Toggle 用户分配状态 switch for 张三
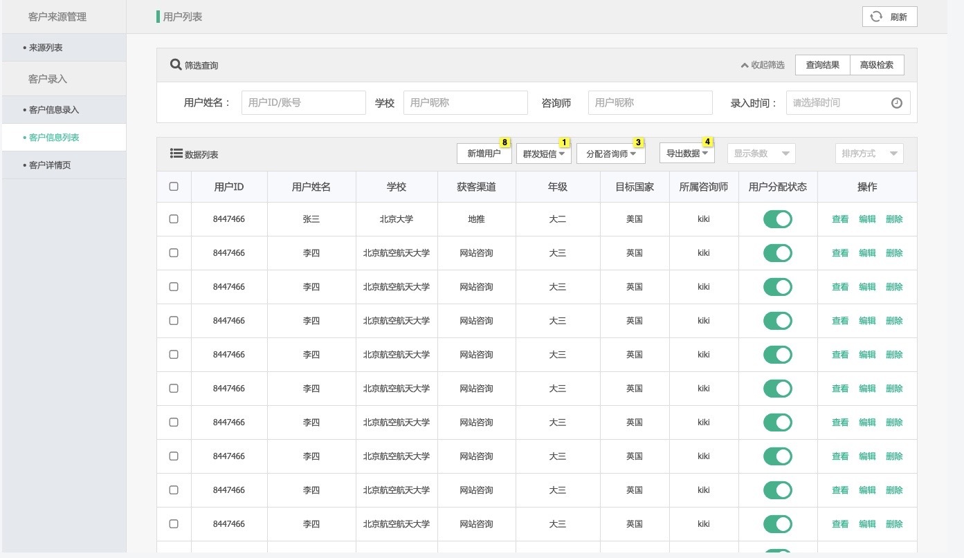Screen dimensions: 964x558 click(x=778, y=219)
